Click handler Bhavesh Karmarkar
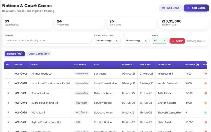This screenshot has width=211, height=132. pos(169,113)
